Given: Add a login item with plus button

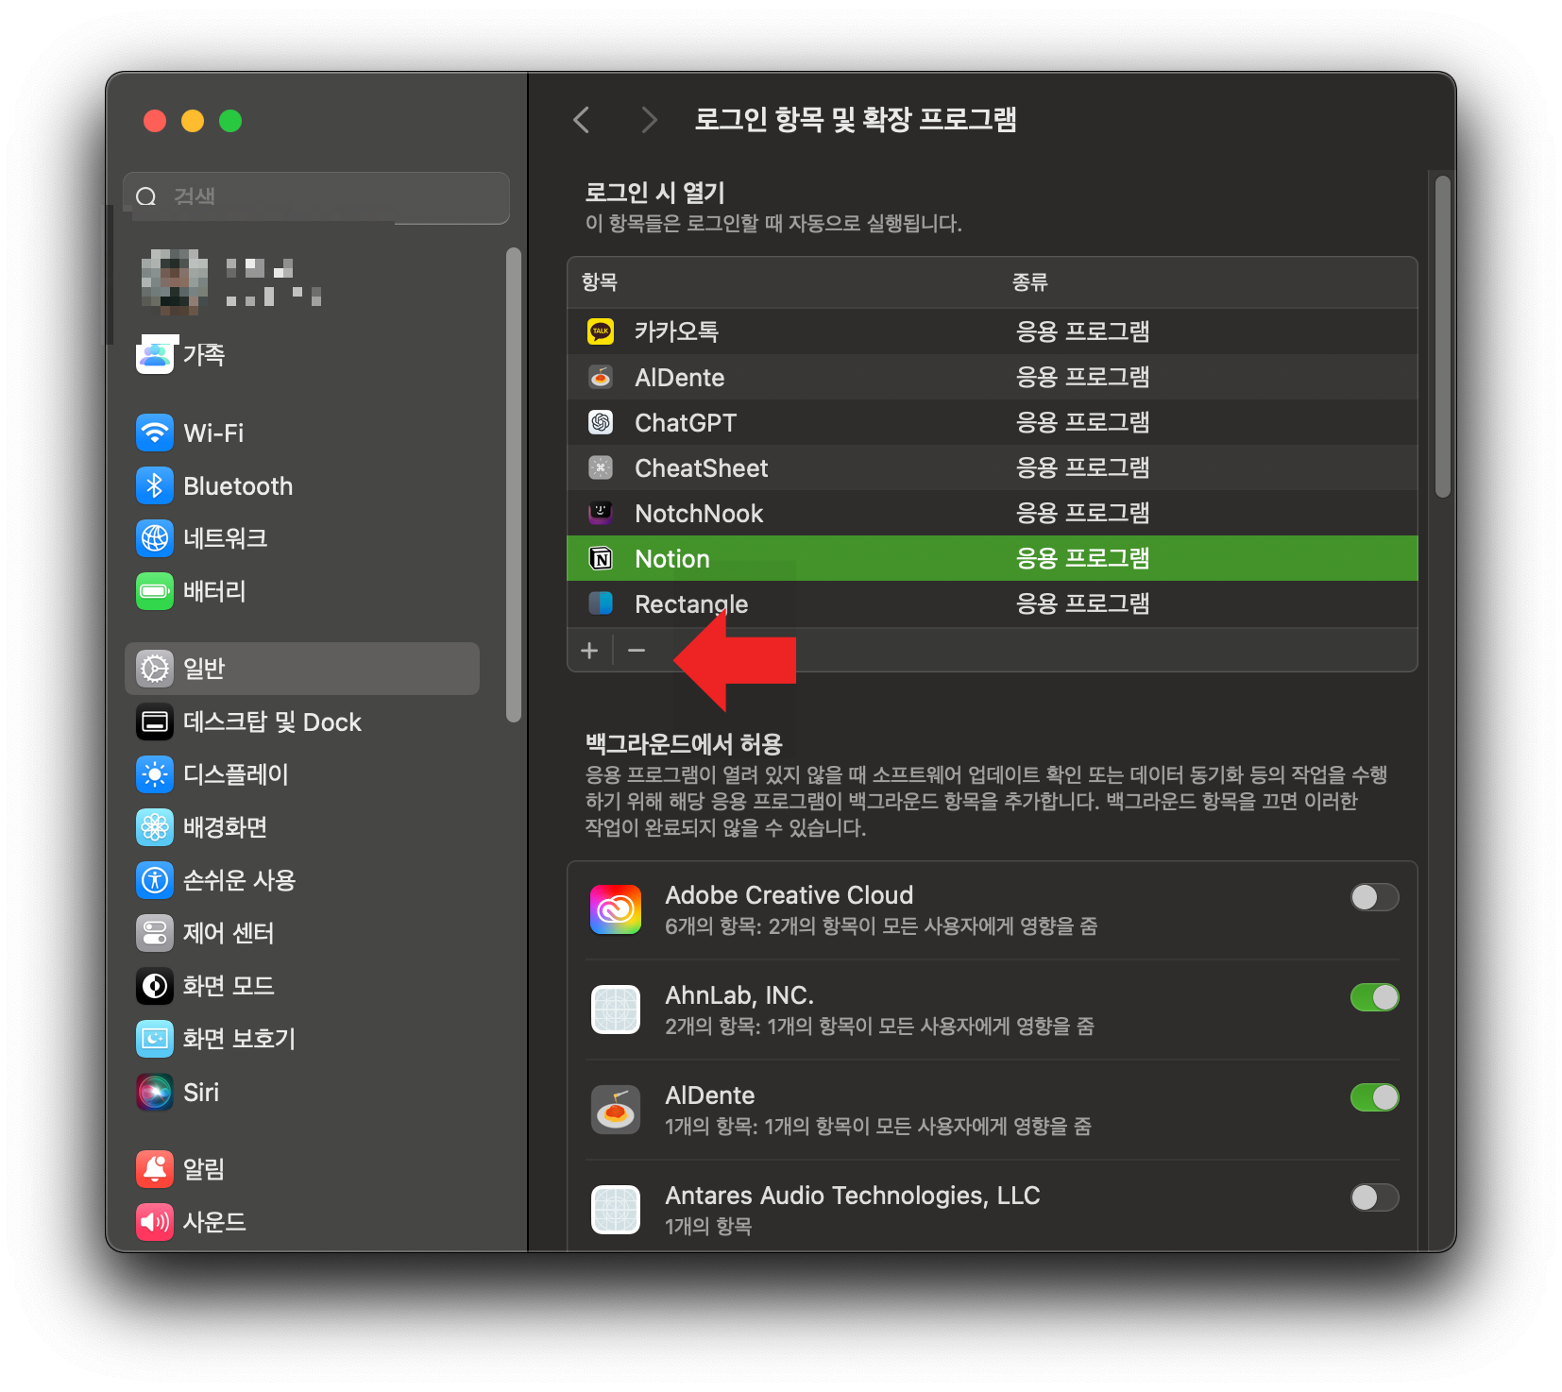Looking at the screenshot, I should coord(589,651).
